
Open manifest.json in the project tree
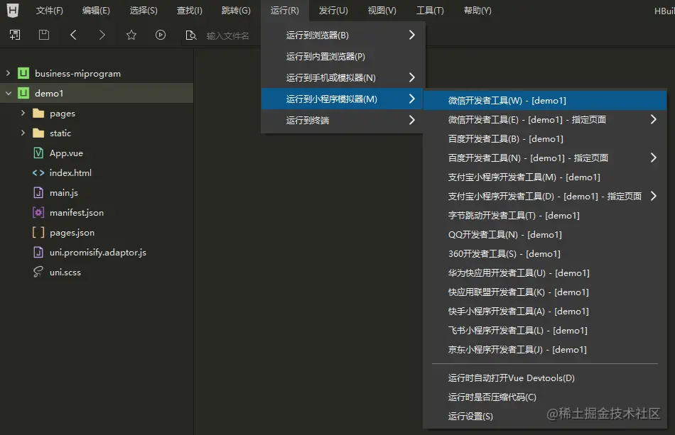pos(77,212)
